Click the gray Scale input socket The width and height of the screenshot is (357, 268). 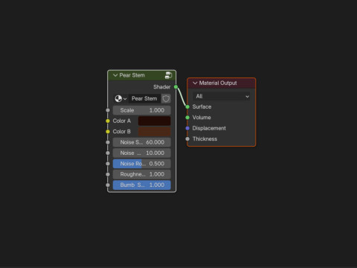[108, 110]
